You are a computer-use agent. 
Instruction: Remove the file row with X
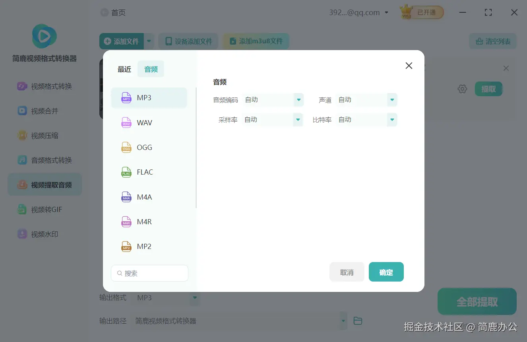506,68
